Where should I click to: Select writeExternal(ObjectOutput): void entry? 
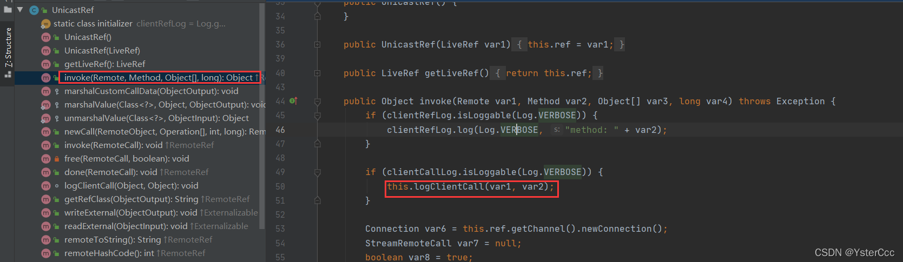point(130,213)
